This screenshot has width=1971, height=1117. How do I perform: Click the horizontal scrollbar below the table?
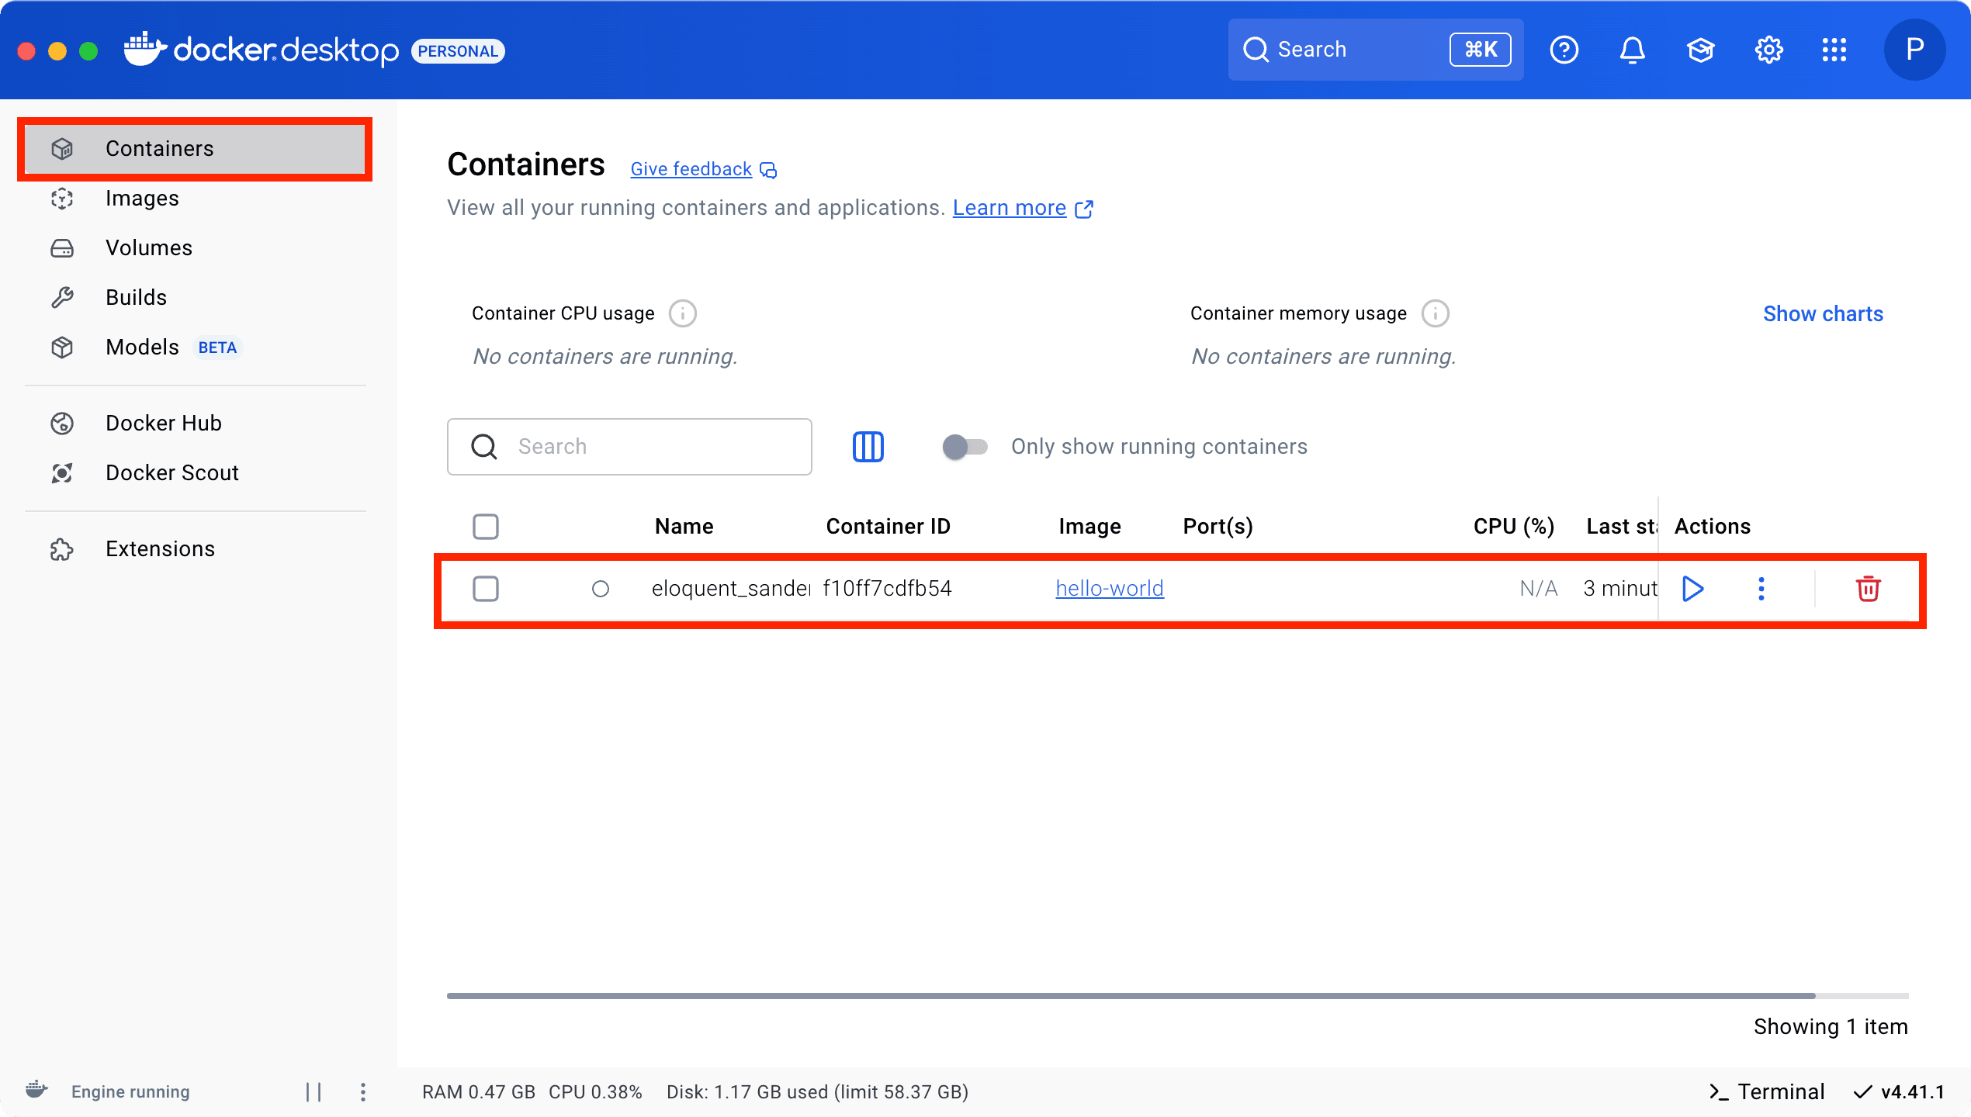(x=1131, y=995)
